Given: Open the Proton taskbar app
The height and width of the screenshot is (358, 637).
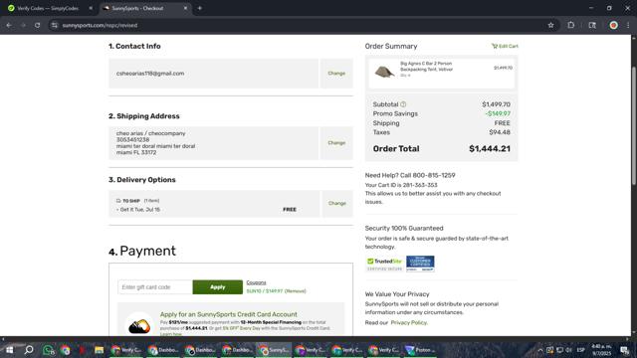Looking at the screenshot, I should (x=420, y=350).
